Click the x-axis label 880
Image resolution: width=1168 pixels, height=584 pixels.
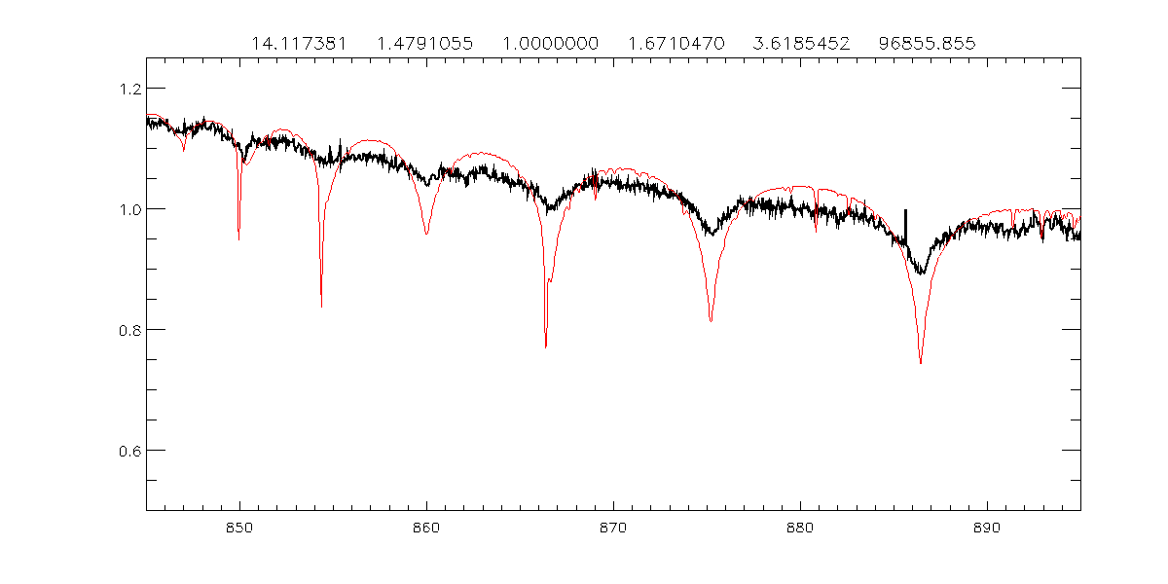[800, 527]
